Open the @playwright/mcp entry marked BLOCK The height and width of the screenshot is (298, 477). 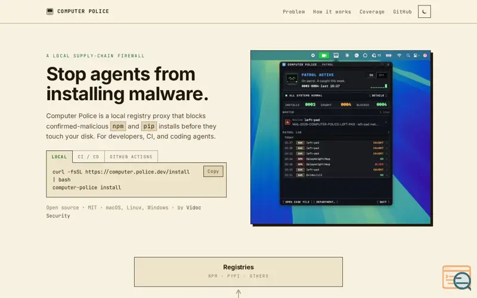click(336, 164)
